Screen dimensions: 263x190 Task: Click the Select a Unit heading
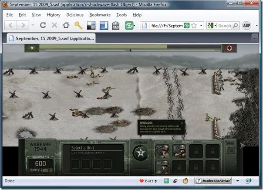pyautogui.click(x=83, y=148)
